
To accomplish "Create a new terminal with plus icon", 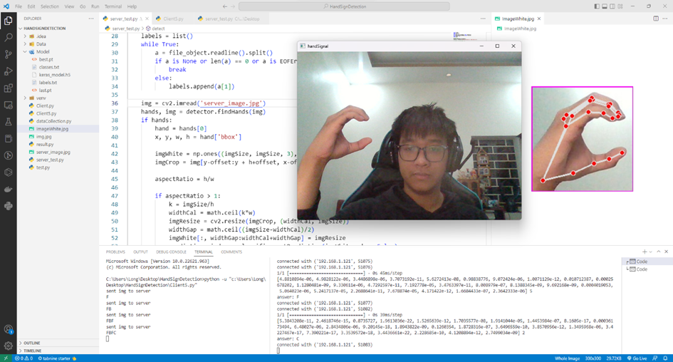I will 645,252.
